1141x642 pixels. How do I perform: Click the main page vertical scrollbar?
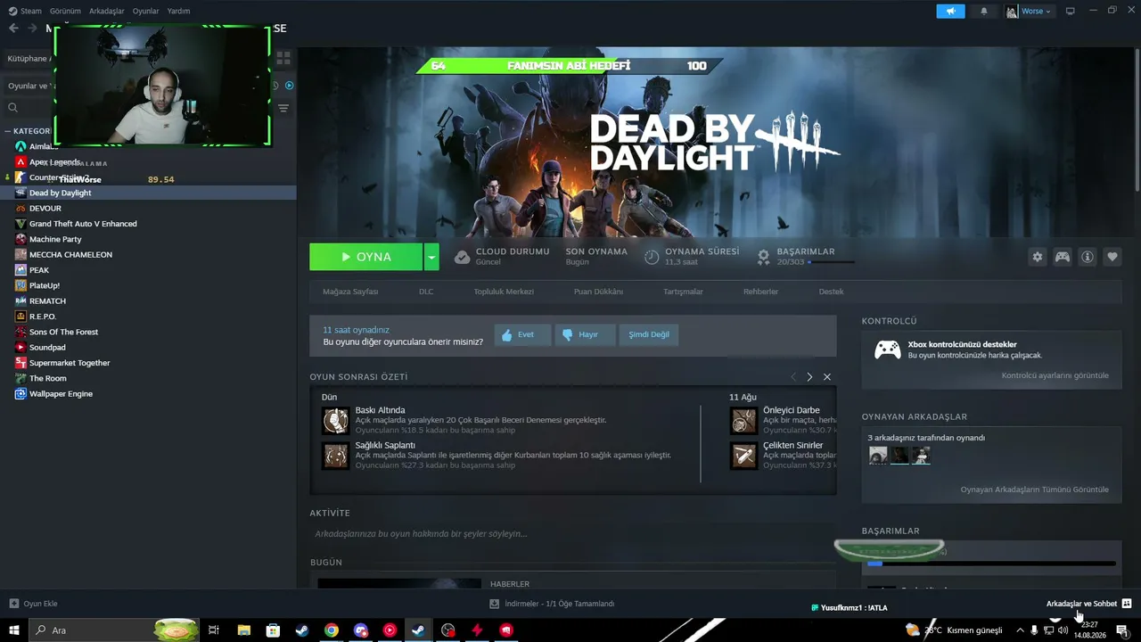click(x=1137, y=119)
